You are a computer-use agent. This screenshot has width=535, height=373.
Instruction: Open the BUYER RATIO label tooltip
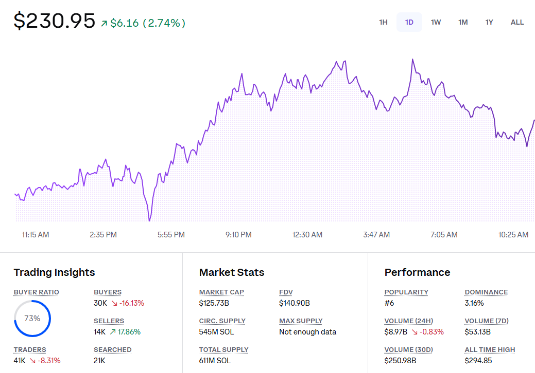(36, 292)
